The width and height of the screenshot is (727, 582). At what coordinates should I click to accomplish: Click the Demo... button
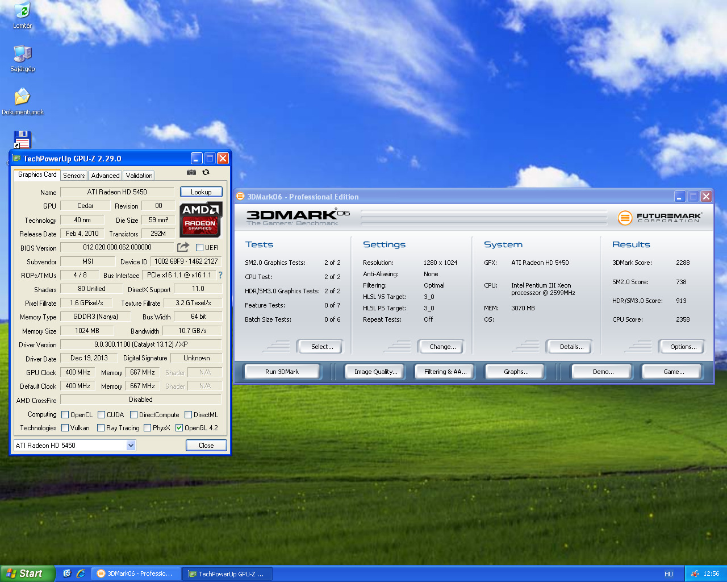tap(602, 372)
